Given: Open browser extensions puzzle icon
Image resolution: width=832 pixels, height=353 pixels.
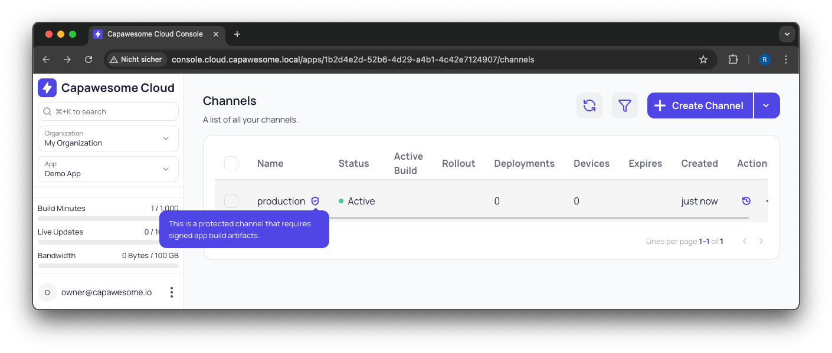Looking at the screenshot, I should [x=733, y=60].
